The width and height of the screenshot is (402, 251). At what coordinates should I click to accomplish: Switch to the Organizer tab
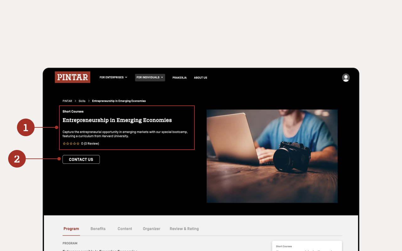(x=151, y=229)
